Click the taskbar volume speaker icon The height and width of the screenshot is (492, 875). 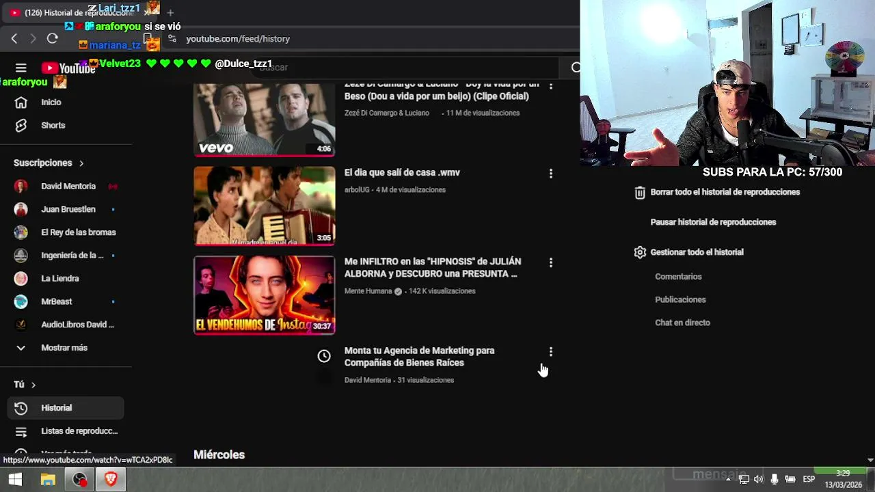click(x=758, y=480)
